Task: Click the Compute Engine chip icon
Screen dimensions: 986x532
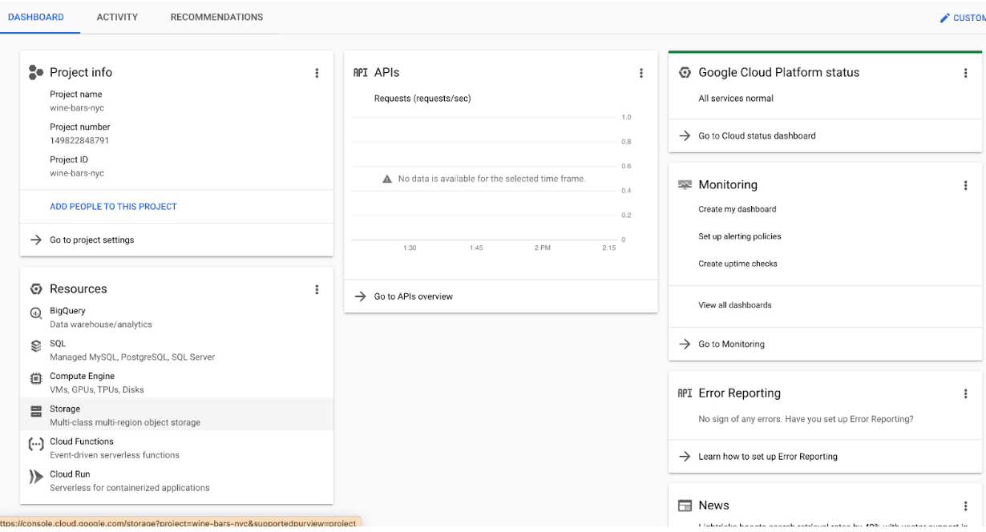Action: [x=36, y=379]
